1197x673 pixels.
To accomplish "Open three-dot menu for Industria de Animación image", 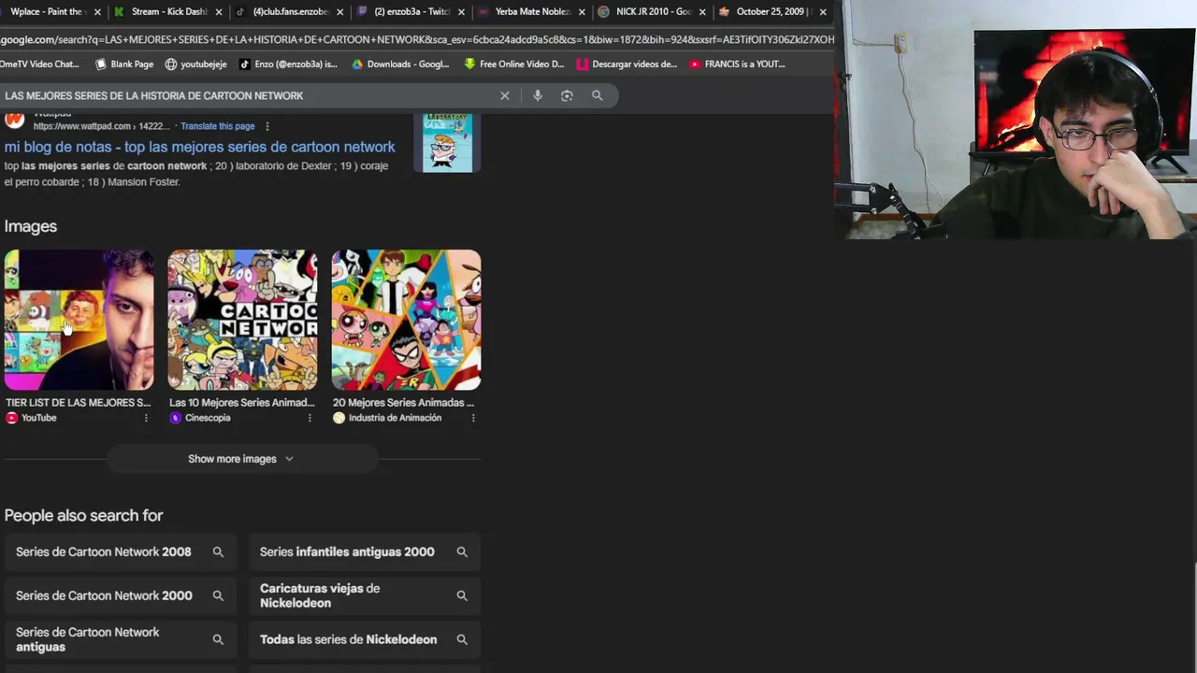I will pyautogui.click(x=473, y=418).
